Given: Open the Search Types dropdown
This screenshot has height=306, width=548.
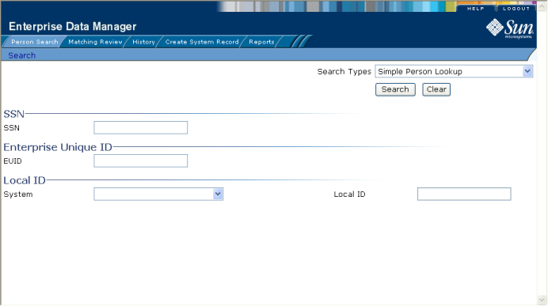Looking at the screenshot, I should click(454, 71).
